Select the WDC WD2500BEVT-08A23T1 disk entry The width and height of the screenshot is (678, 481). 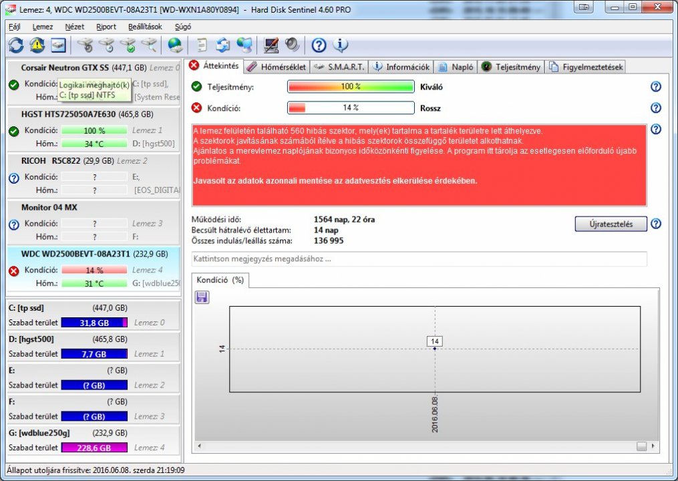[x=94, y=269]
